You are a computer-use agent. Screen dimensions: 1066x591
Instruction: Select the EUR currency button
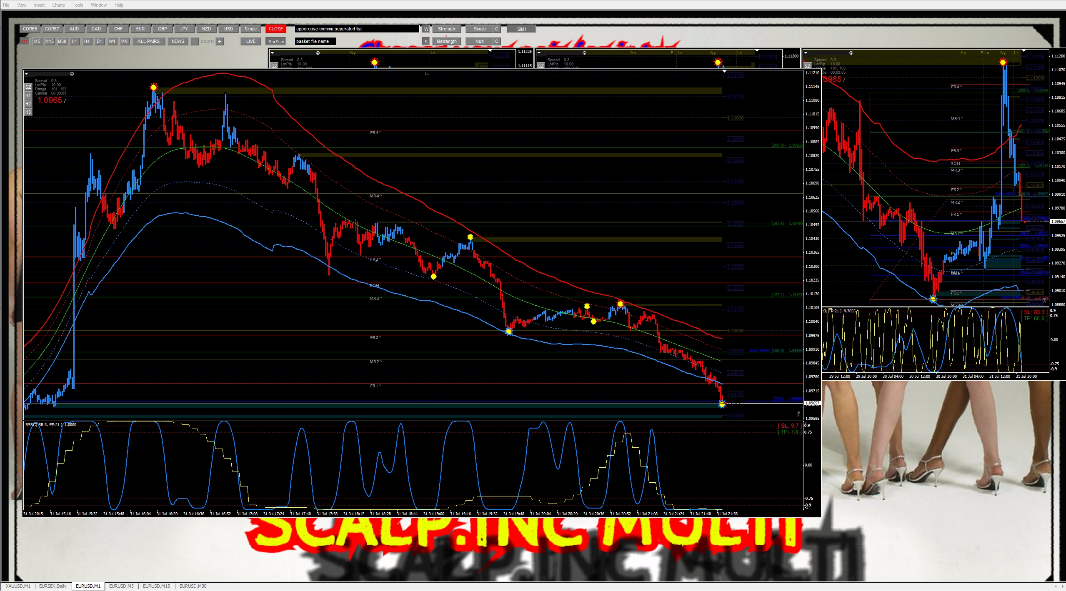tap(140, 29)
